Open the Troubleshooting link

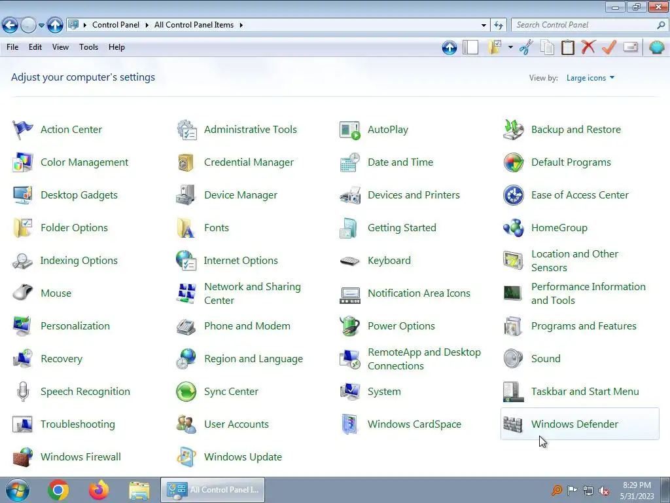click(x=78, y=424)
